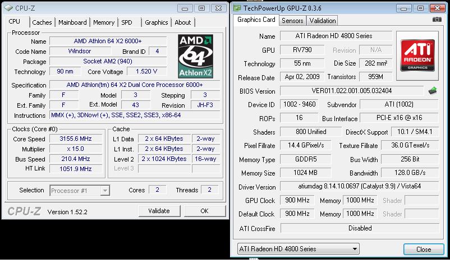This screenshot has width=450, height=263.
Task: Click the 800 Unified shaders field
Action: tap(311, 132)
